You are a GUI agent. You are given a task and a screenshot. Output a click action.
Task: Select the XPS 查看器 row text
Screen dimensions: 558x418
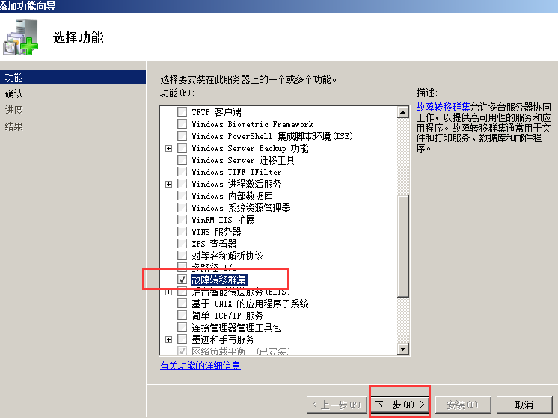point(214,244)
